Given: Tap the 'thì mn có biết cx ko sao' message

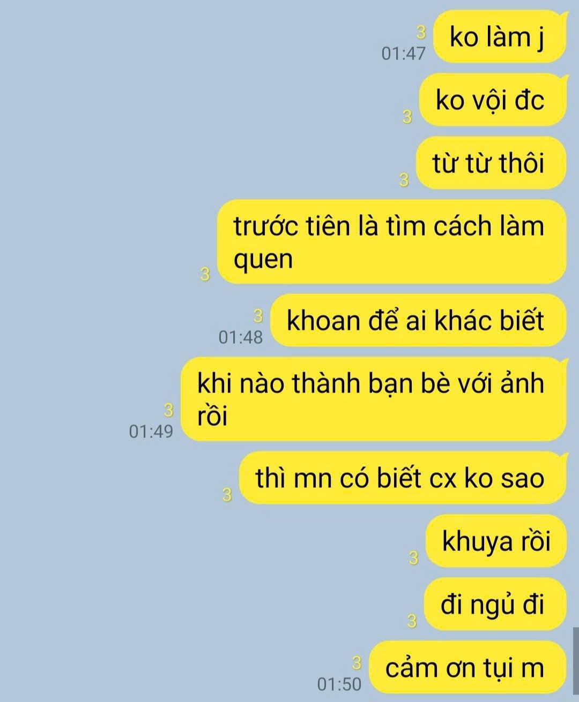Looking at the screenshot, I should click(x=402, y=478).
